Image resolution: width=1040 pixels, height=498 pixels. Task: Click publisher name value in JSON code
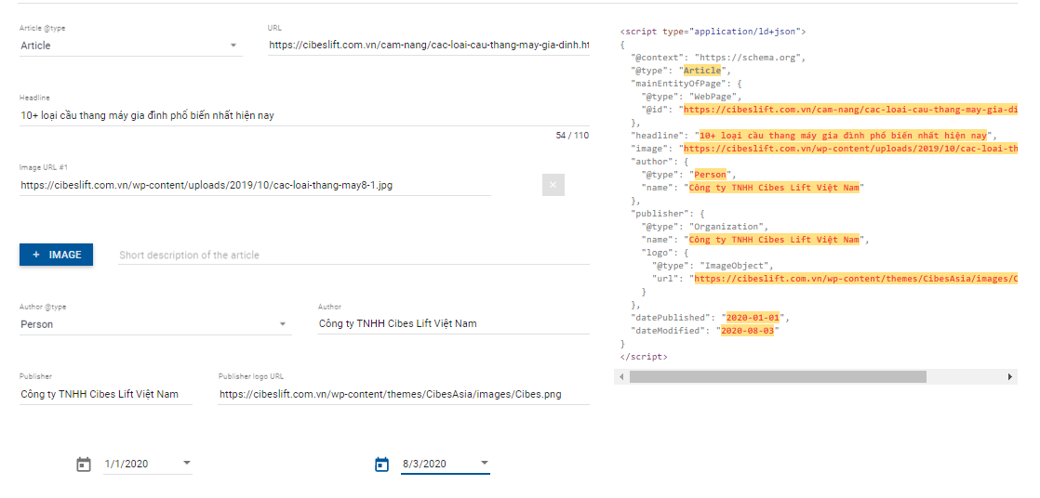click(x=774, y=240)
